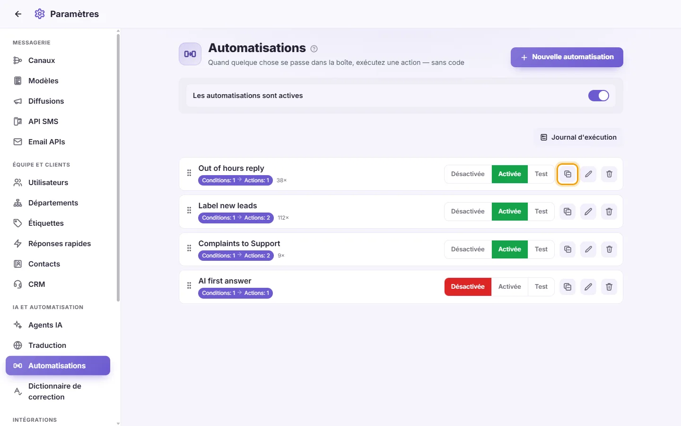Click the Label new leads title
Image resolution: width=681 pixels, height=426 pixels.
227,206
